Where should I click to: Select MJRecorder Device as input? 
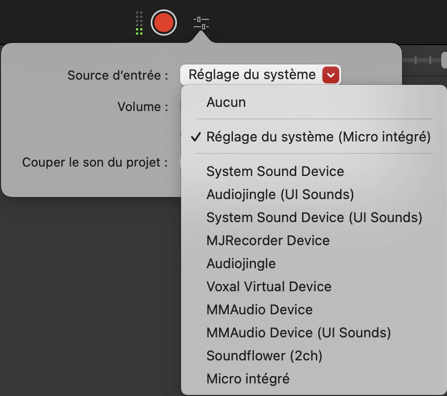click(268, 240)
